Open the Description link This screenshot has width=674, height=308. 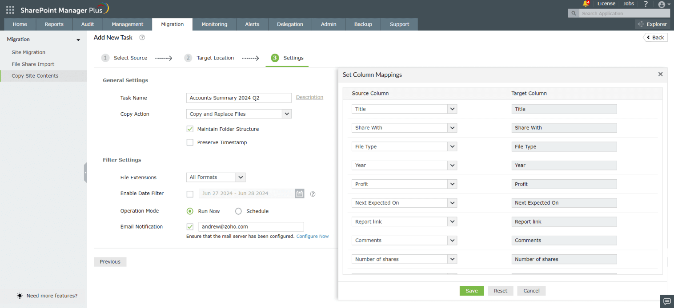309,97
